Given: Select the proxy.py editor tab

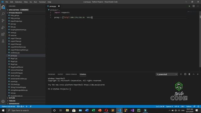Looking at the screenshot, I should click(53, 6).
